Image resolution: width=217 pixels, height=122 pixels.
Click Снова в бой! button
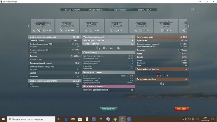click(x=181, y=109)
